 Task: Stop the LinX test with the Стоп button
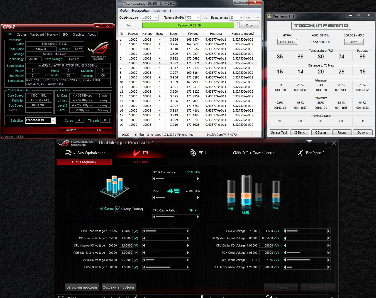pos(250,25)
